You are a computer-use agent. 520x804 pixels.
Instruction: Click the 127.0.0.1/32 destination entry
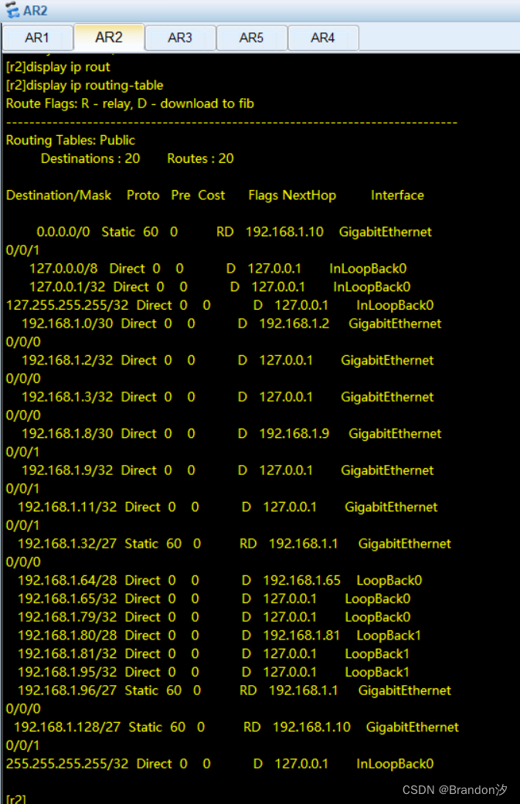click(x=67, y=287)
